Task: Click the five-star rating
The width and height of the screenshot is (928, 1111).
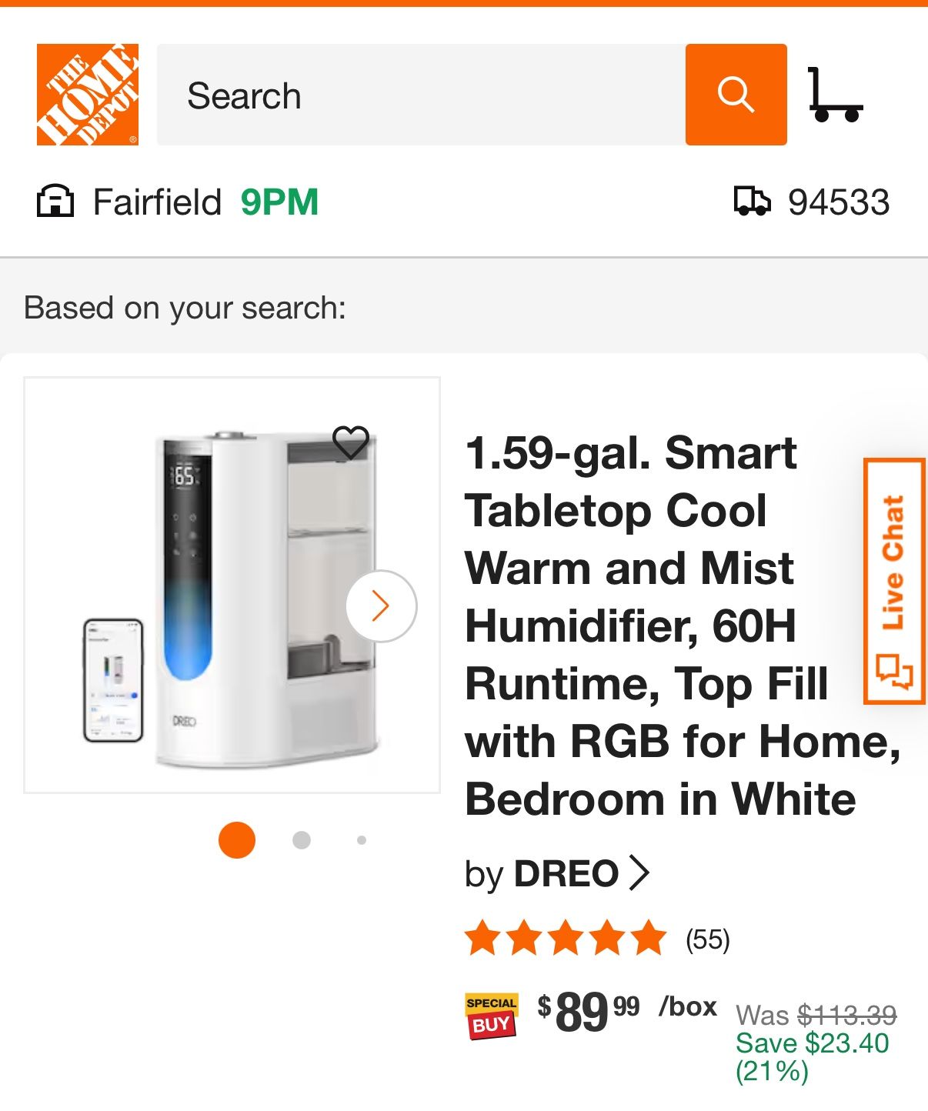Action: point(566,938)
